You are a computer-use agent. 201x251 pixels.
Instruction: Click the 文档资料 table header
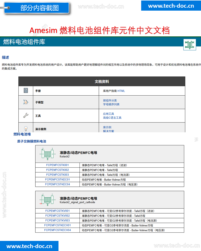pyautogui.click(x=102, y=82)
